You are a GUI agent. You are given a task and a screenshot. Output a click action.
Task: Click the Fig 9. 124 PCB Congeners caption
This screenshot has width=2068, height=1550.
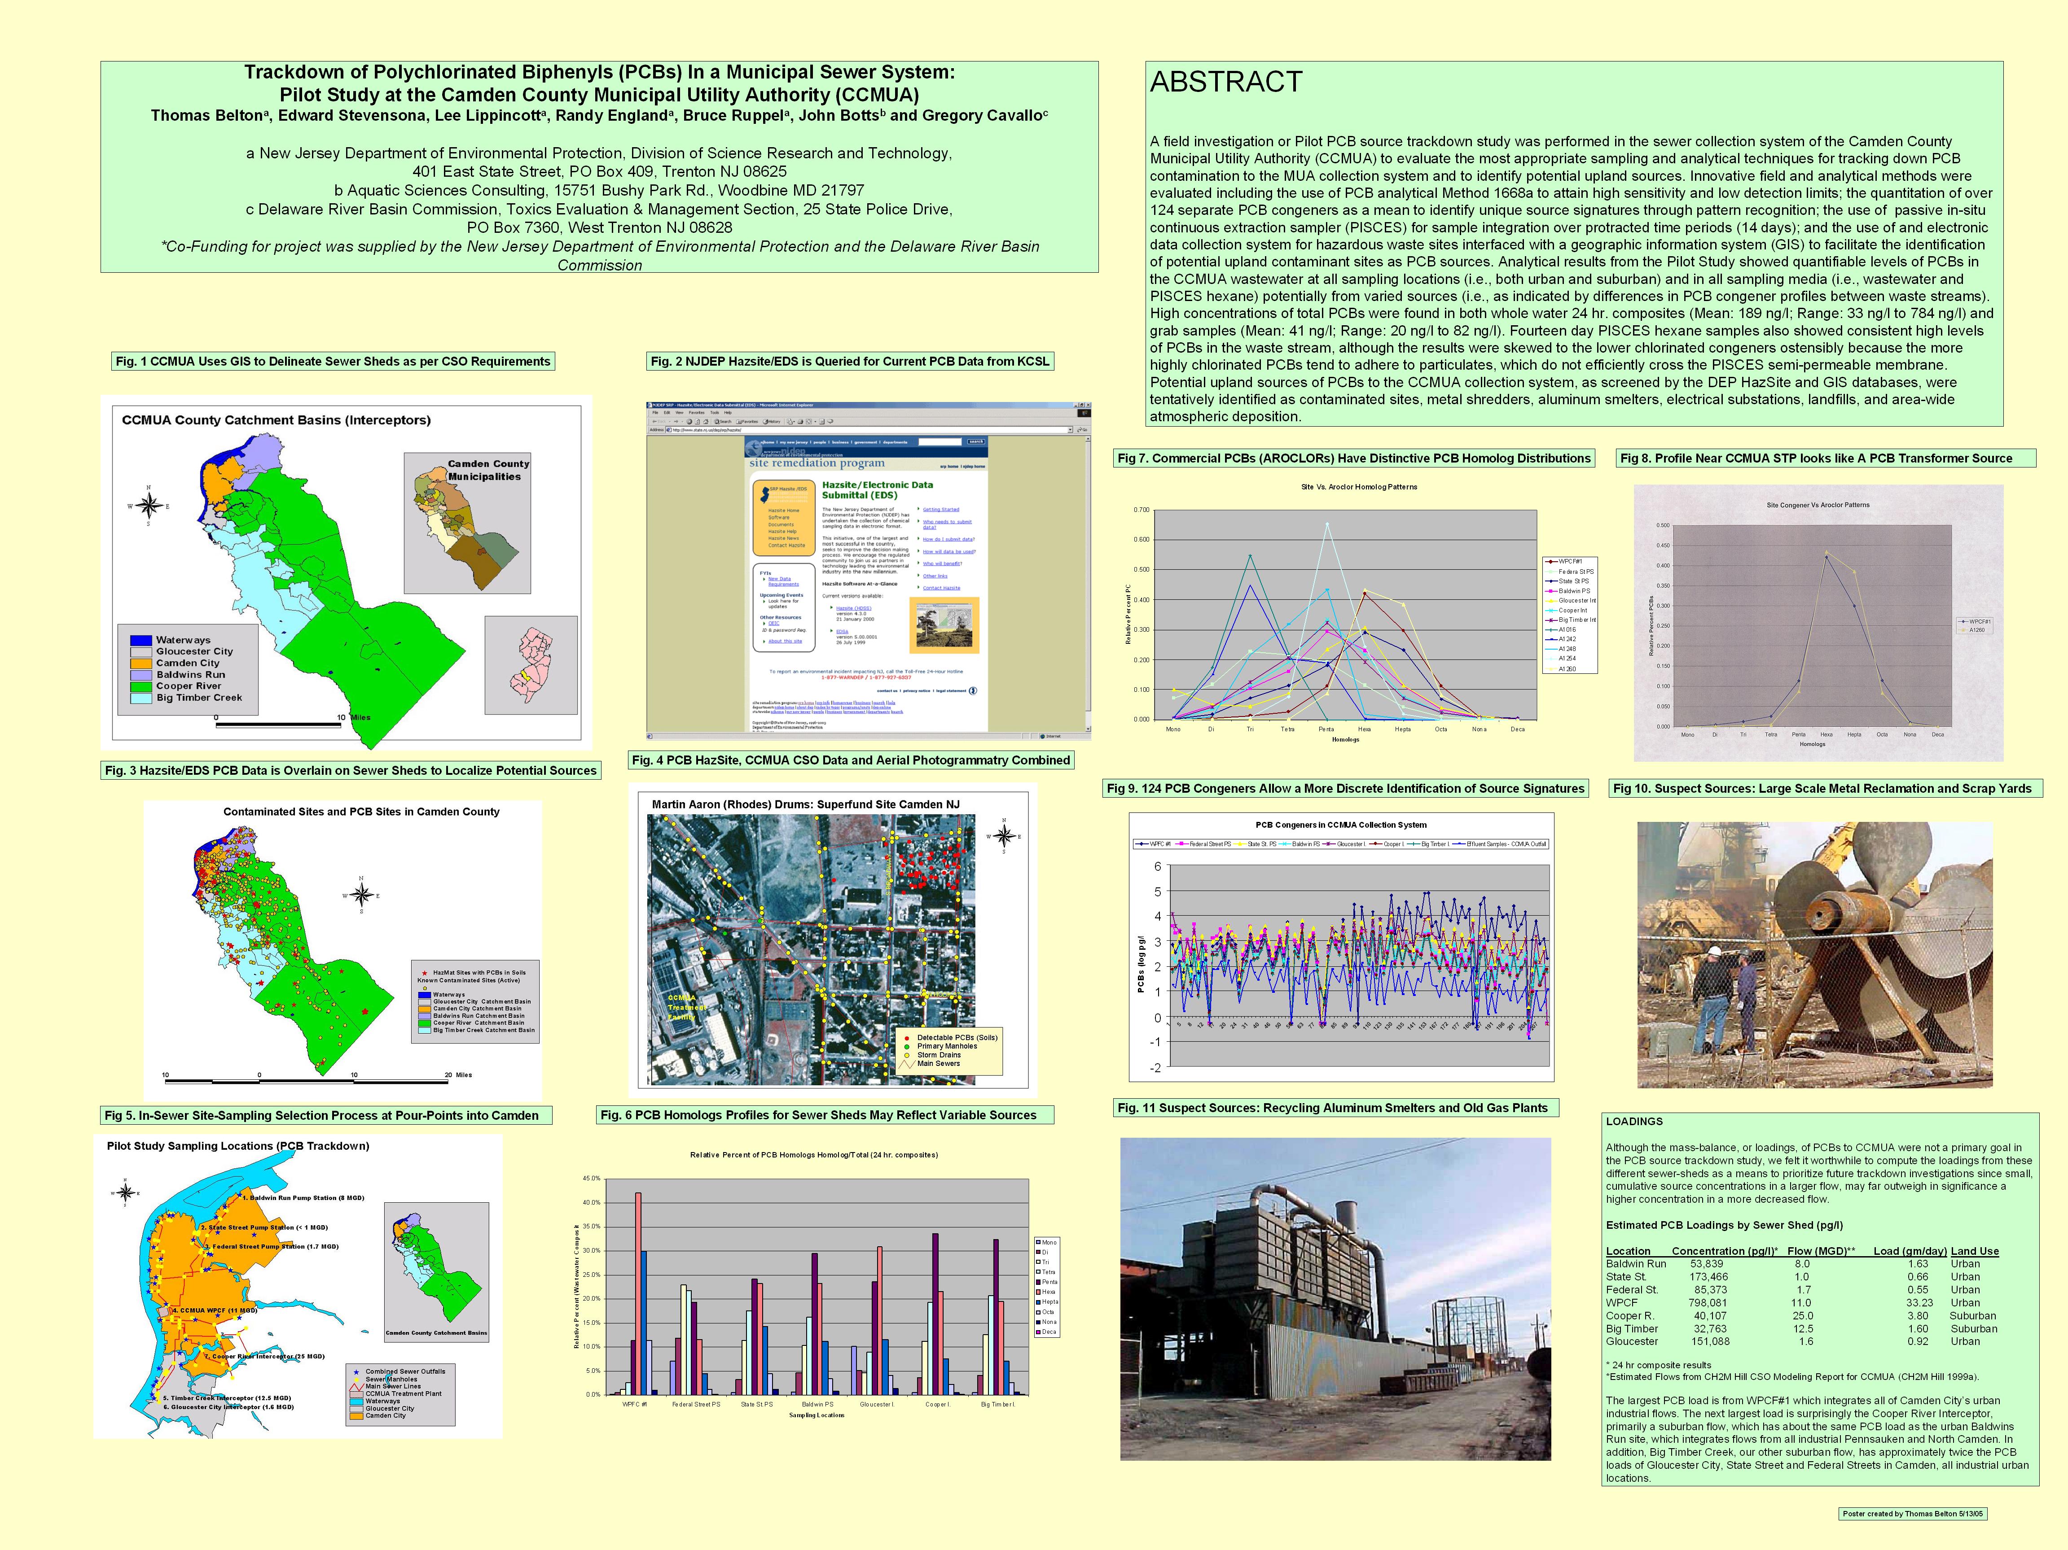pyautogui.click(x=1345, y=789)
